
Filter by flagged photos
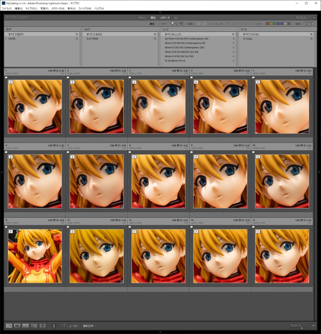click(172, 24)
